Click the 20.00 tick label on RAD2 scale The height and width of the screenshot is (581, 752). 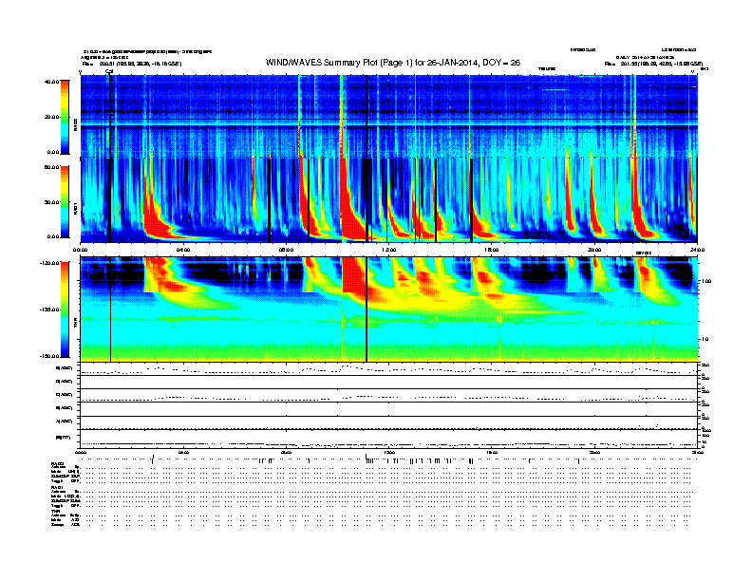(x=51, y=117)
